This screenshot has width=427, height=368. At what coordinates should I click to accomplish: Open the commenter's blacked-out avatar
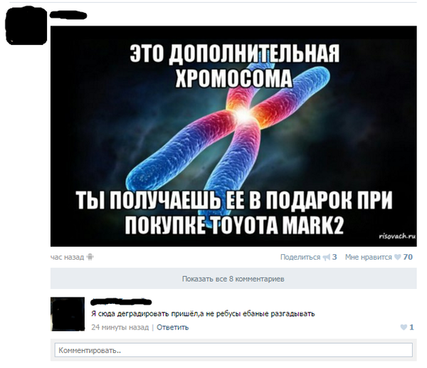tap(68, 314)
